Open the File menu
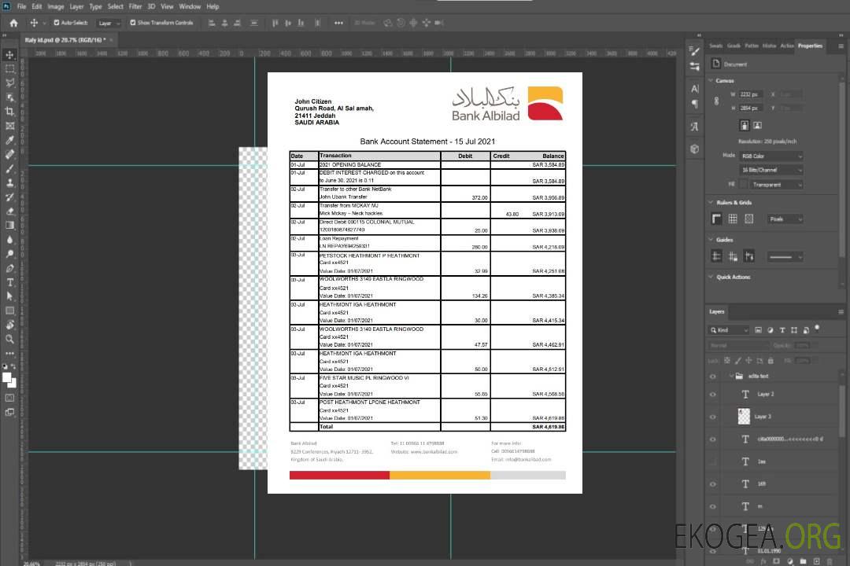Viewport: 850px width, 566px height. (22, 6)
